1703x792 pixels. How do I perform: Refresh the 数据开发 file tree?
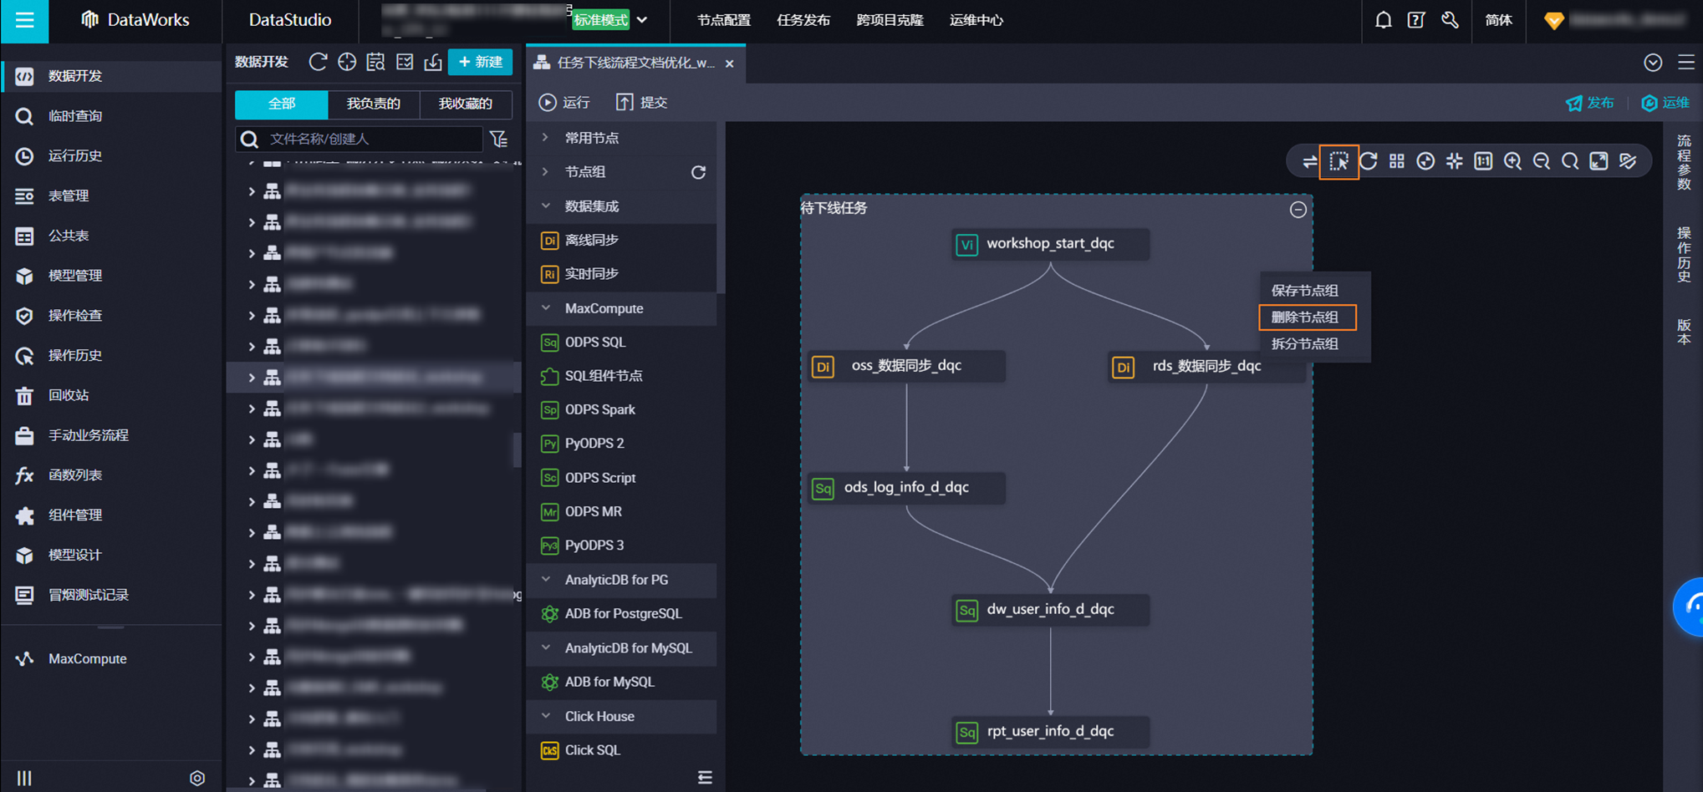click(318, 63)
